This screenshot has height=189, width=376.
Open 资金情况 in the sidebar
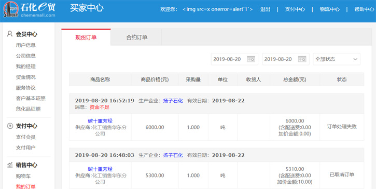click(x=25, y=77)
